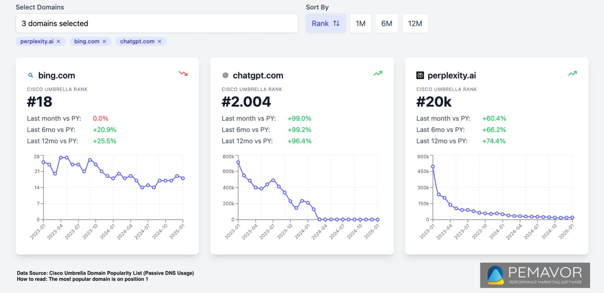
Task: Click perplexity.ai's +60.4% last month value
Action: 494,118
